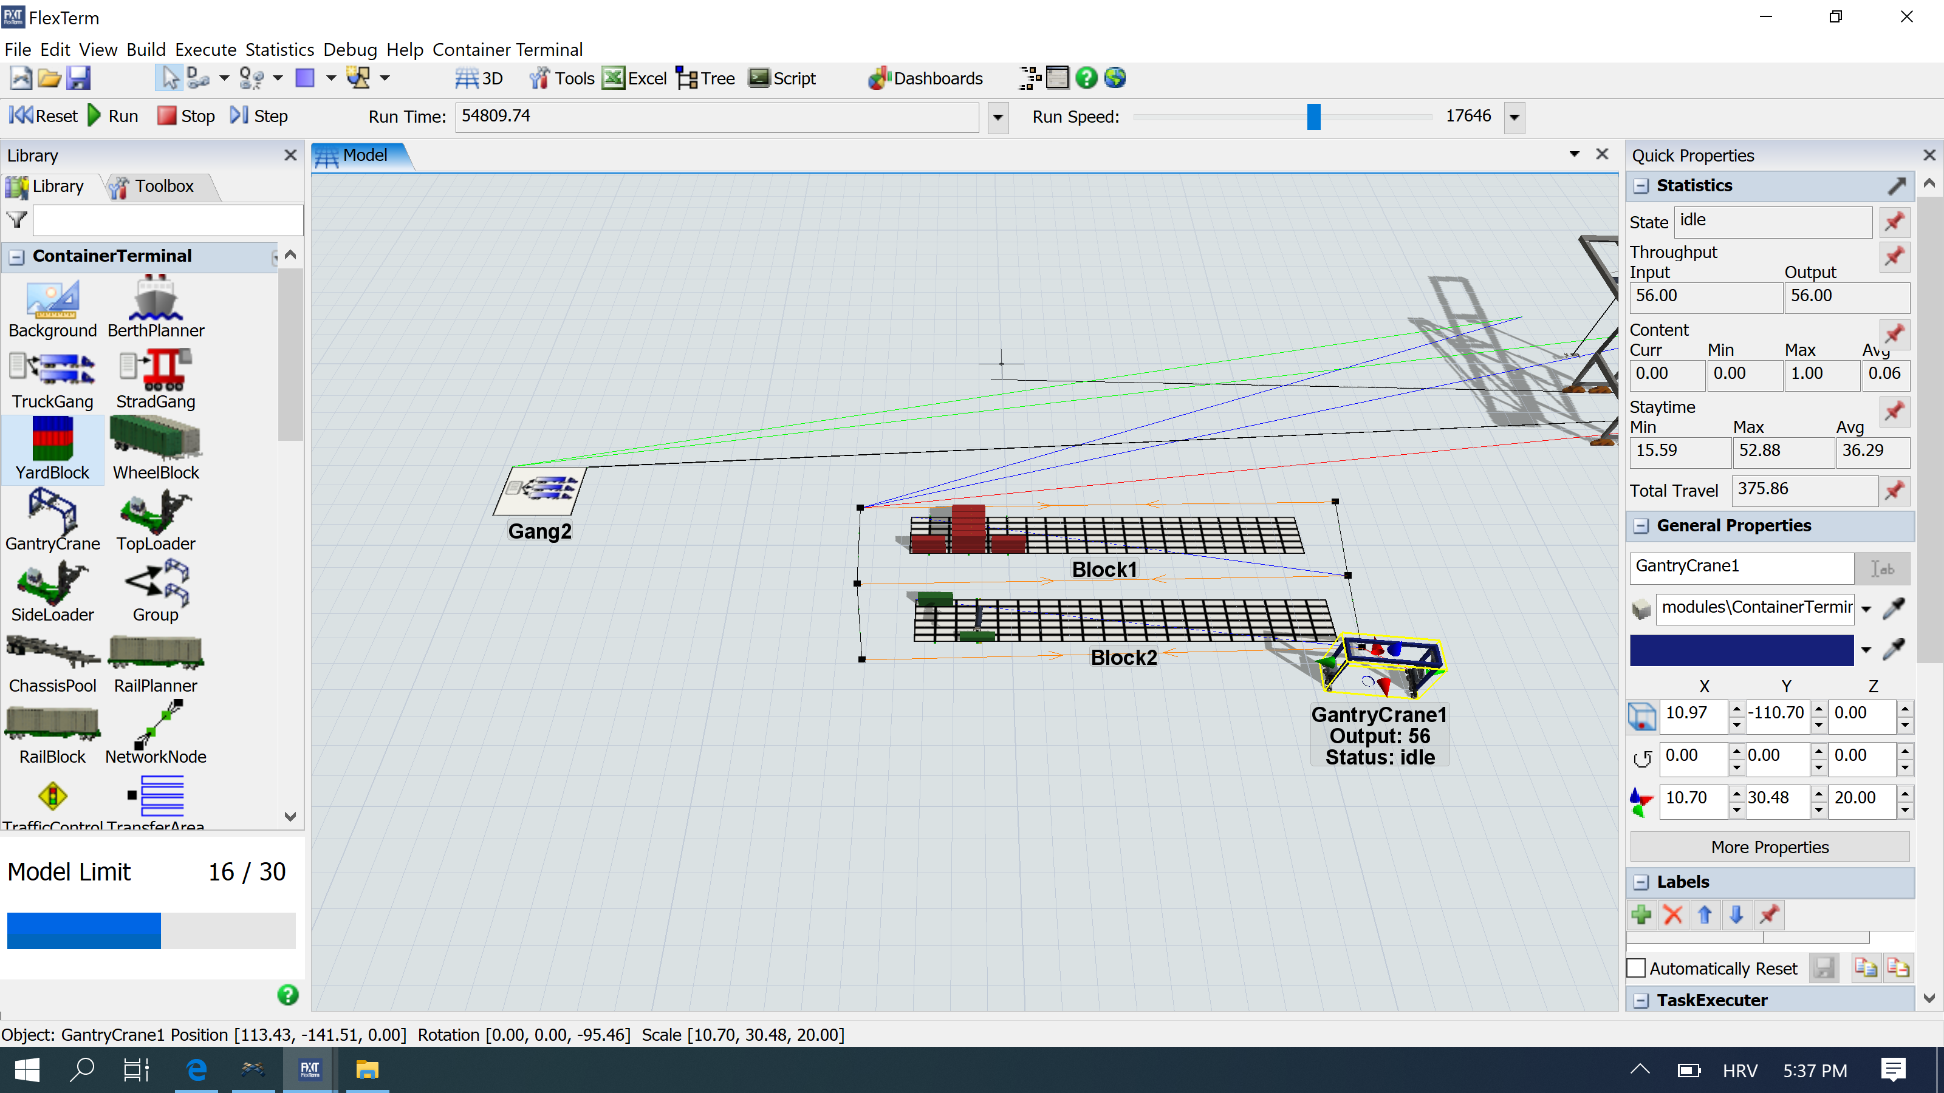Image resolution: width=1944 pixels, height=1093 pixels.
Task: Click the dark blue color swatch
Action: (x=1741, y=650)
